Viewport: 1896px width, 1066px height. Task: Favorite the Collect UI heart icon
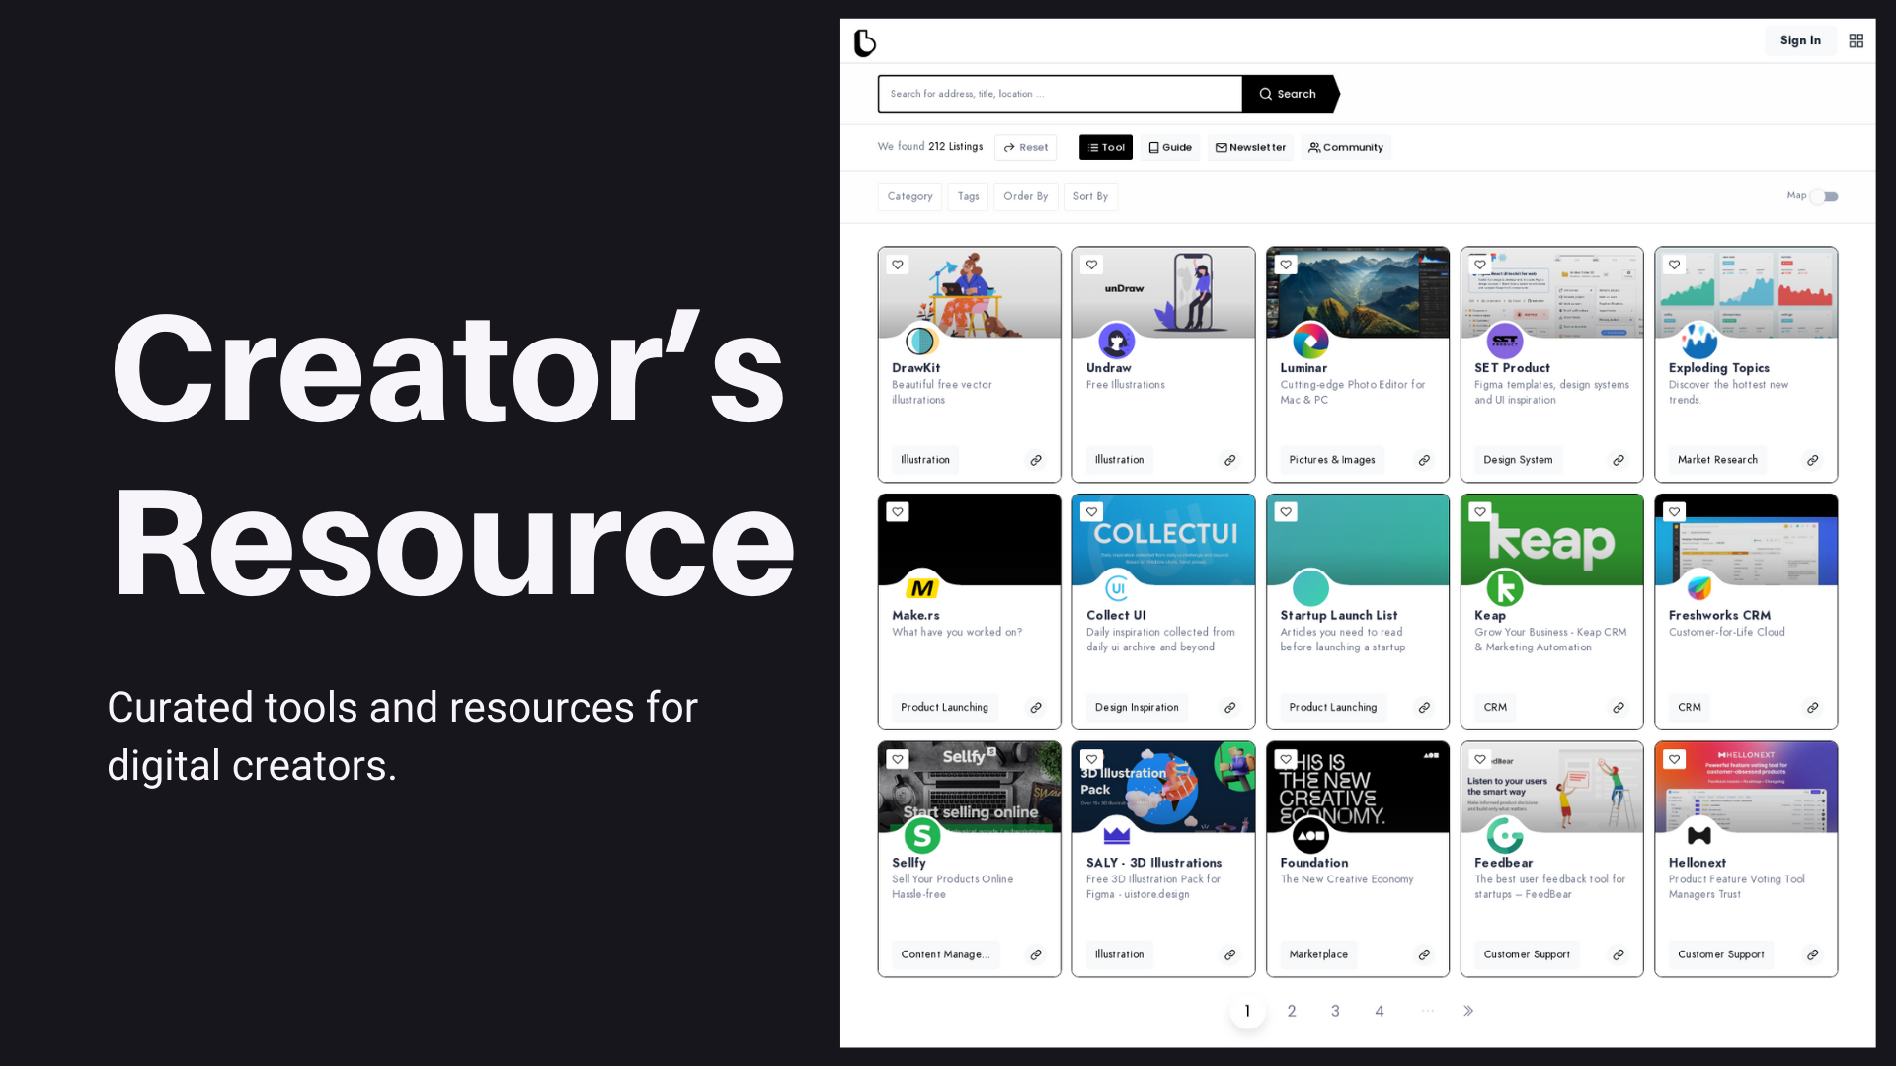coord(1091,511)
